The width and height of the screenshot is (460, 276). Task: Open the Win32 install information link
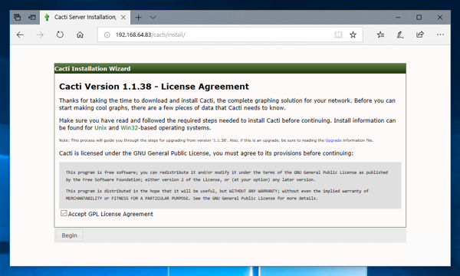(x=129, y=128)
